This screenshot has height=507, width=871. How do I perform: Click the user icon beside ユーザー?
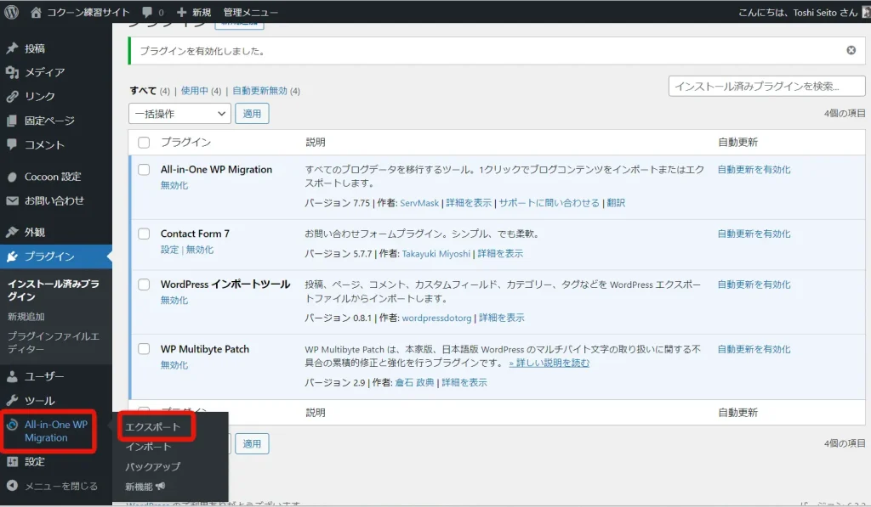tap(12, 377)
